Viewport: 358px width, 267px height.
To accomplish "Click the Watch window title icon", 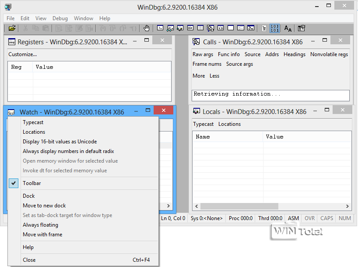I will coord(11,112).
